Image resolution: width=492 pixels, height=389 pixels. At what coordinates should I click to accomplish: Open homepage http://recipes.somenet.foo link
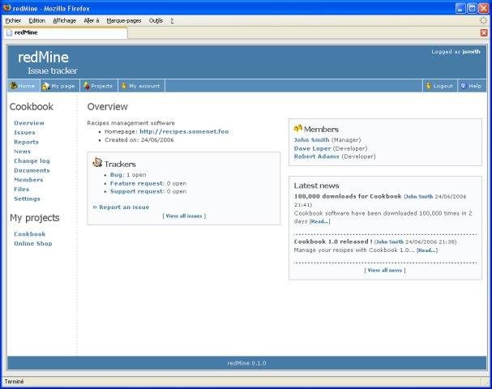coord(184,131)
